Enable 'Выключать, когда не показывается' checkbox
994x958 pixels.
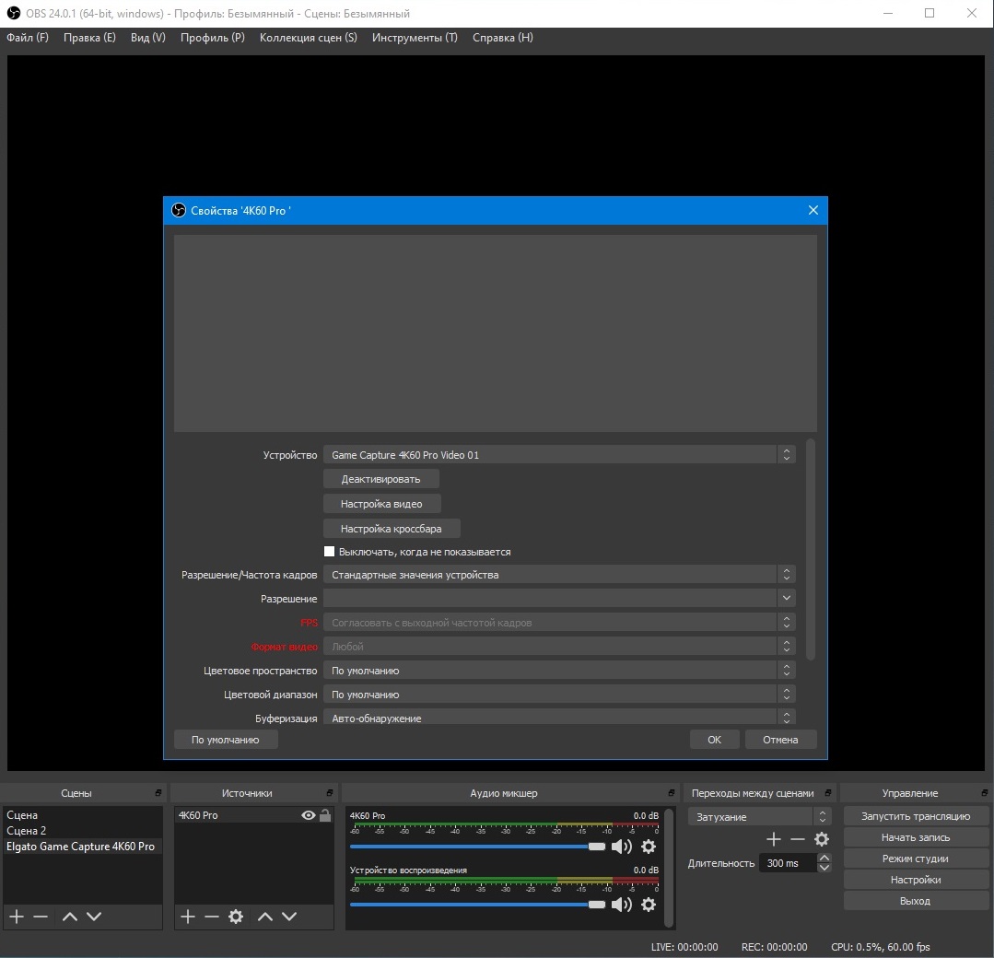[329, 552]
